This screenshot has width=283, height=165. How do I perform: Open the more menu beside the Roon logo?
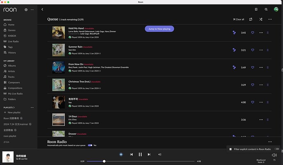click(32, 10)
